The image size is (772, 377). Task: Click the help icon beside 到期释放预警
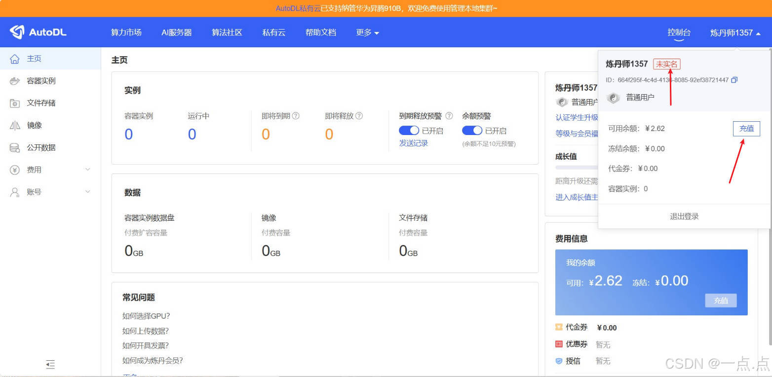coord(449,116)
